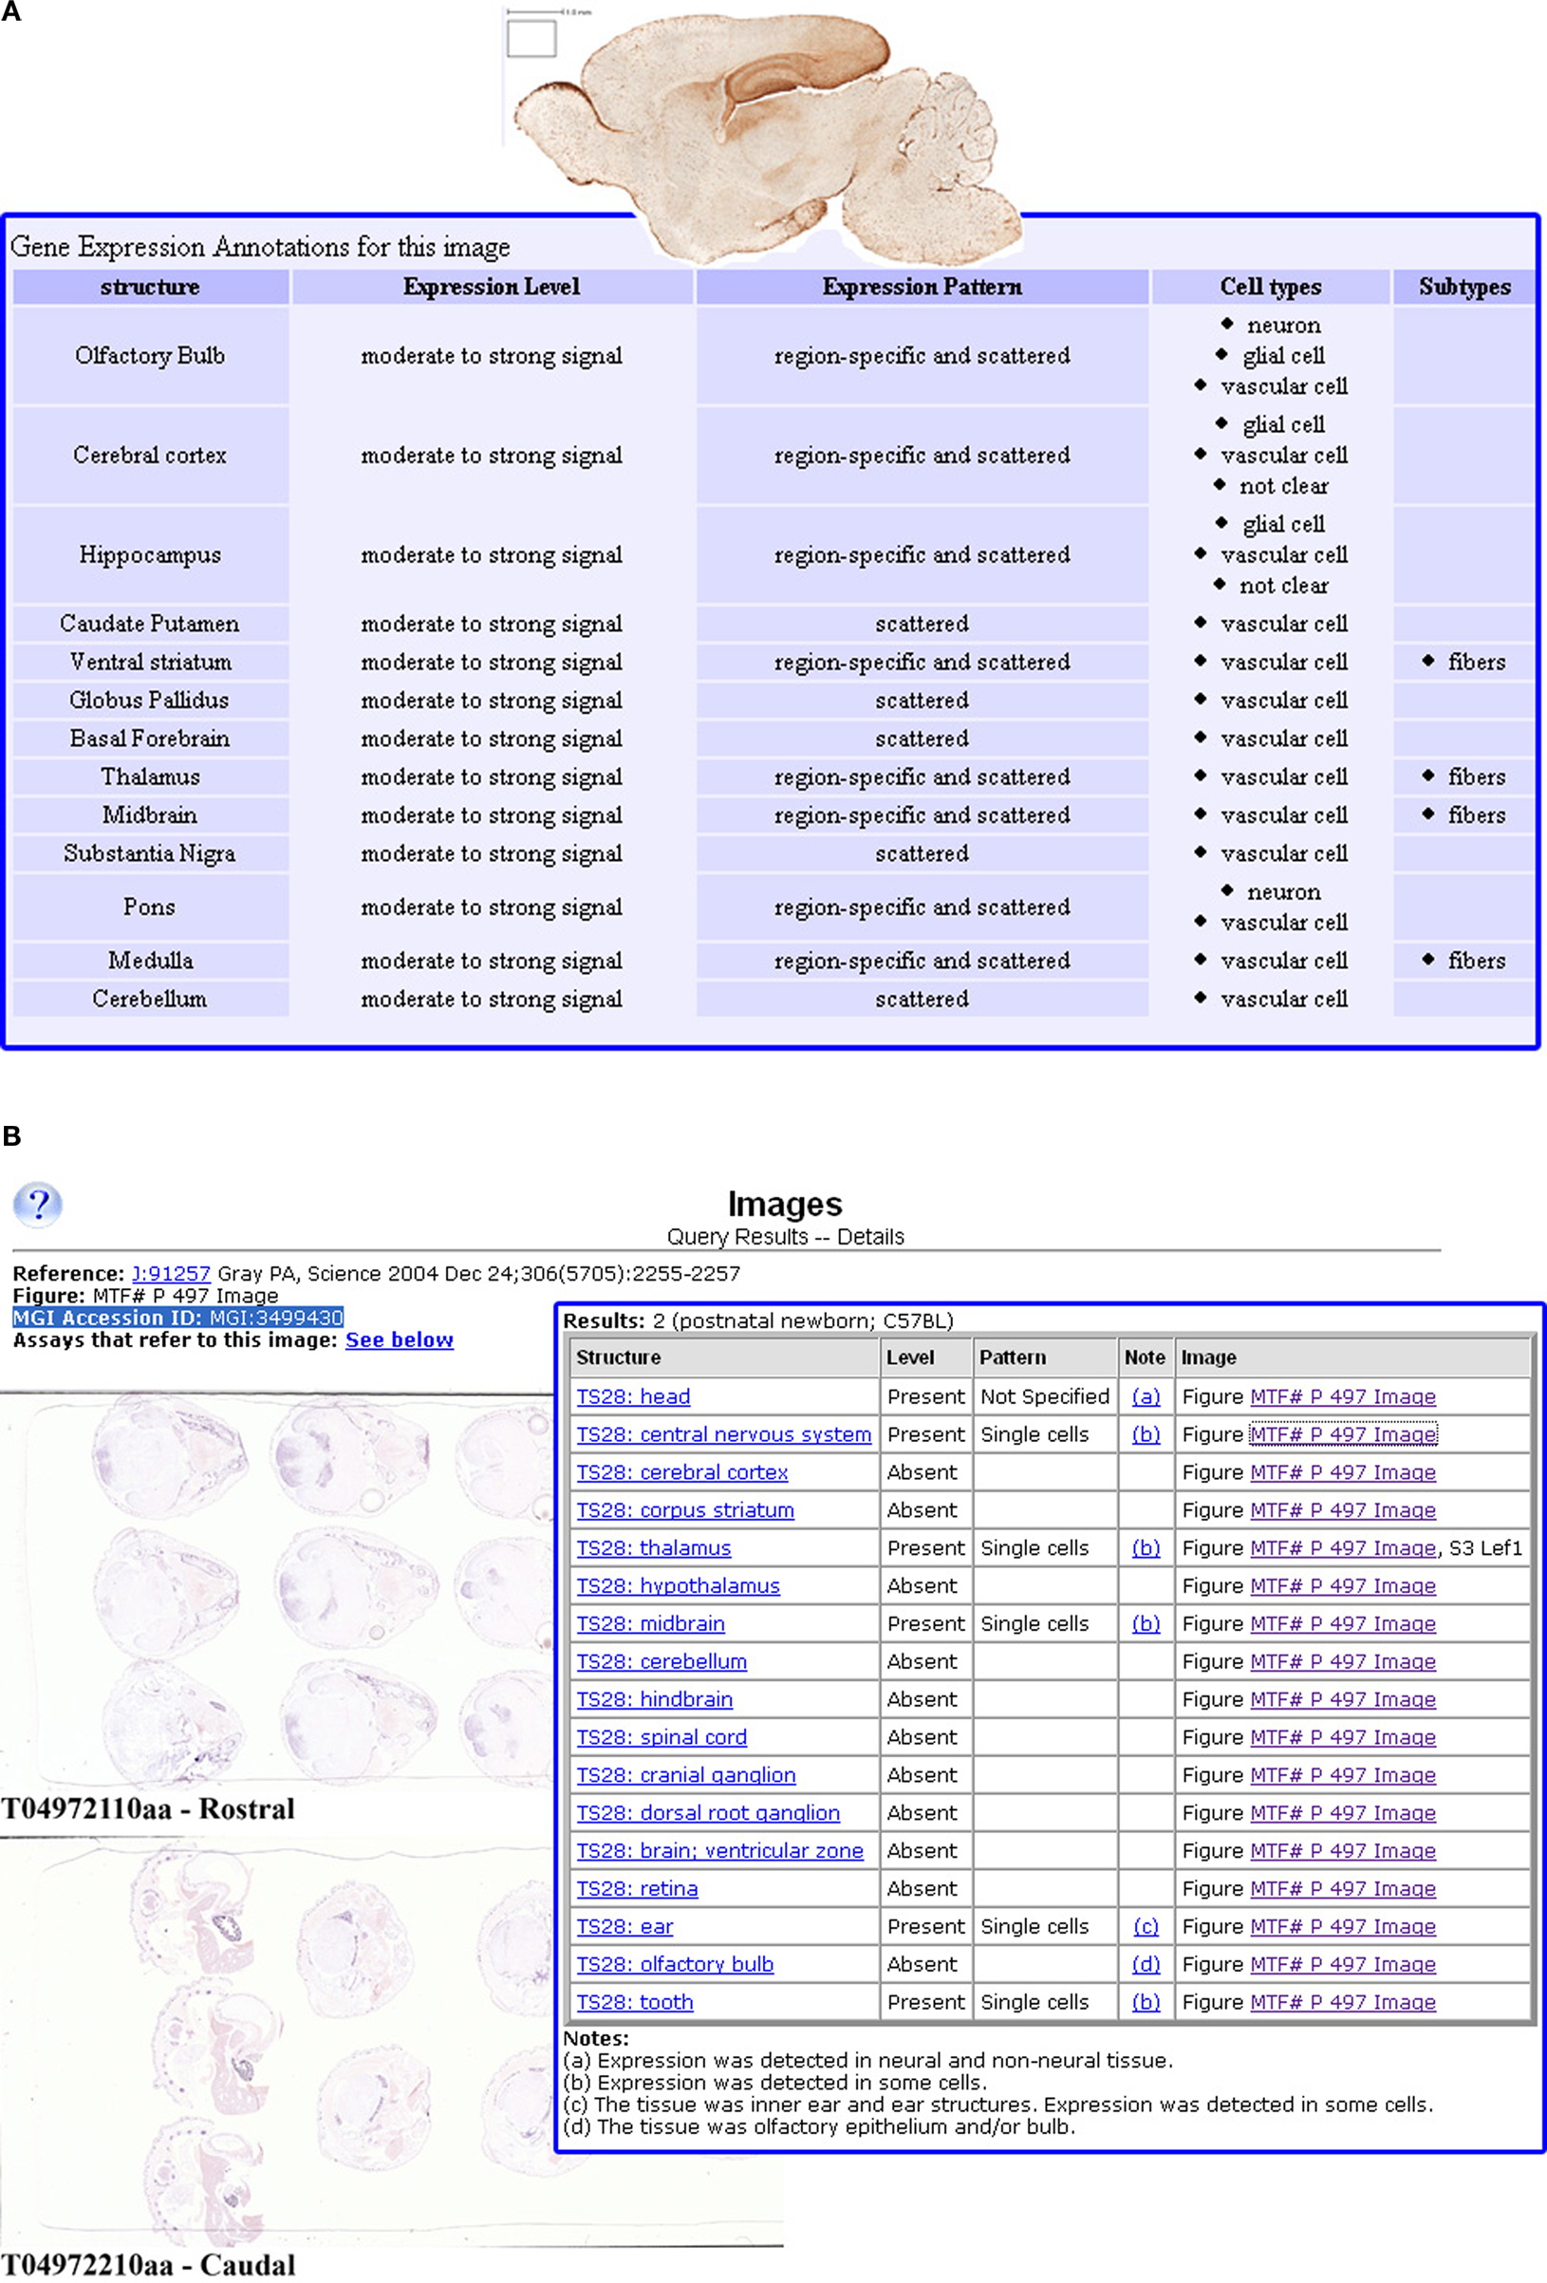1547x2283 pixels.
Task: Click note (c) in the ear row
Action: [x=1146, y=1925]
